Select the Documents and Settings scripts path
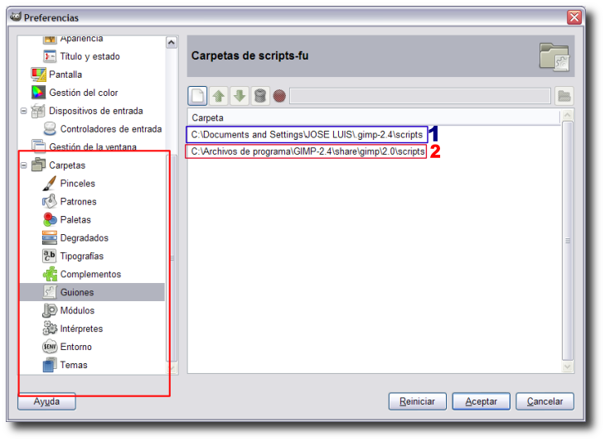Viewport: 605px width, 441px height. 307,134
